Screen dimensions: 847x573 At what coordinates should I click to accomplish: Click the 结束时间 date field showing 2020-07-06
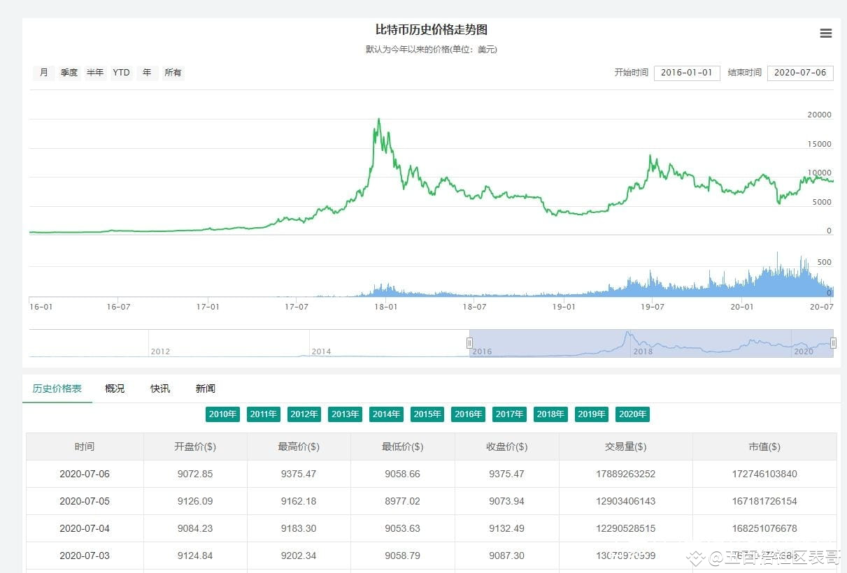click(x=799, y=72)
